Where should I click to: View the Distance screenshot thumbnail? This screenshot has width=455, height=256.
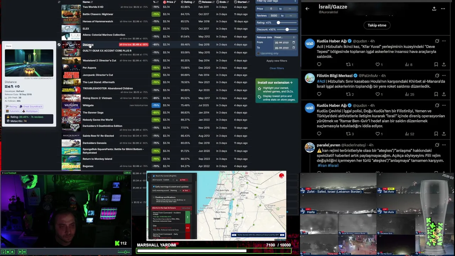click(x=29, y=63)
